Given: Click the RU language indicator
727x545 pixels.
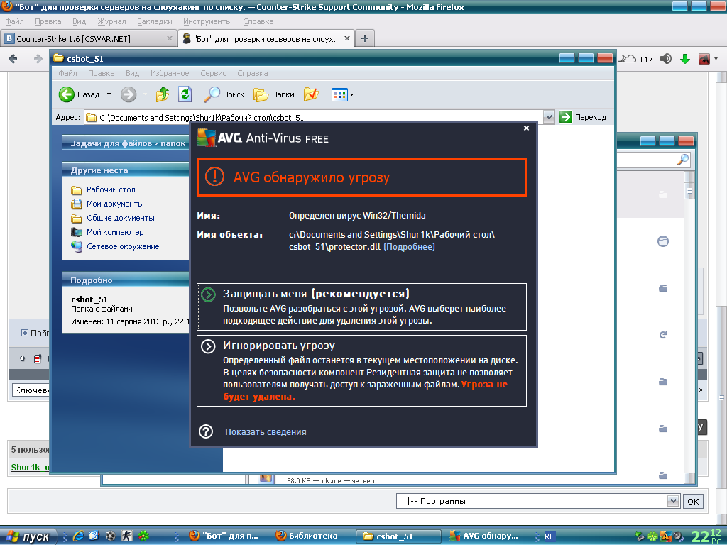Looking at the screenshot, I should [x=550, y=536].
